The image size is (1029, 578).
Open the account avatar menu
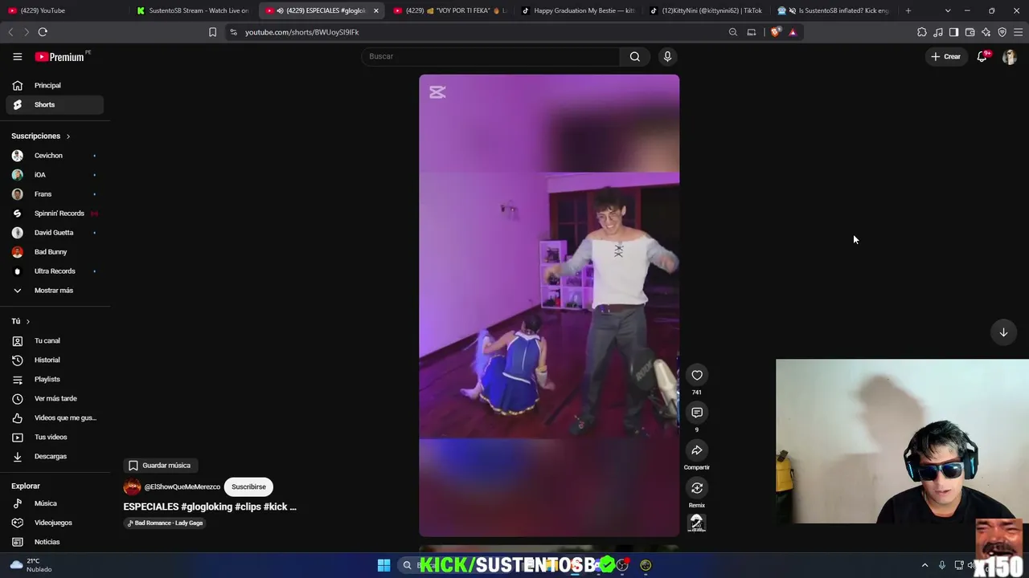click(1009, 57)
